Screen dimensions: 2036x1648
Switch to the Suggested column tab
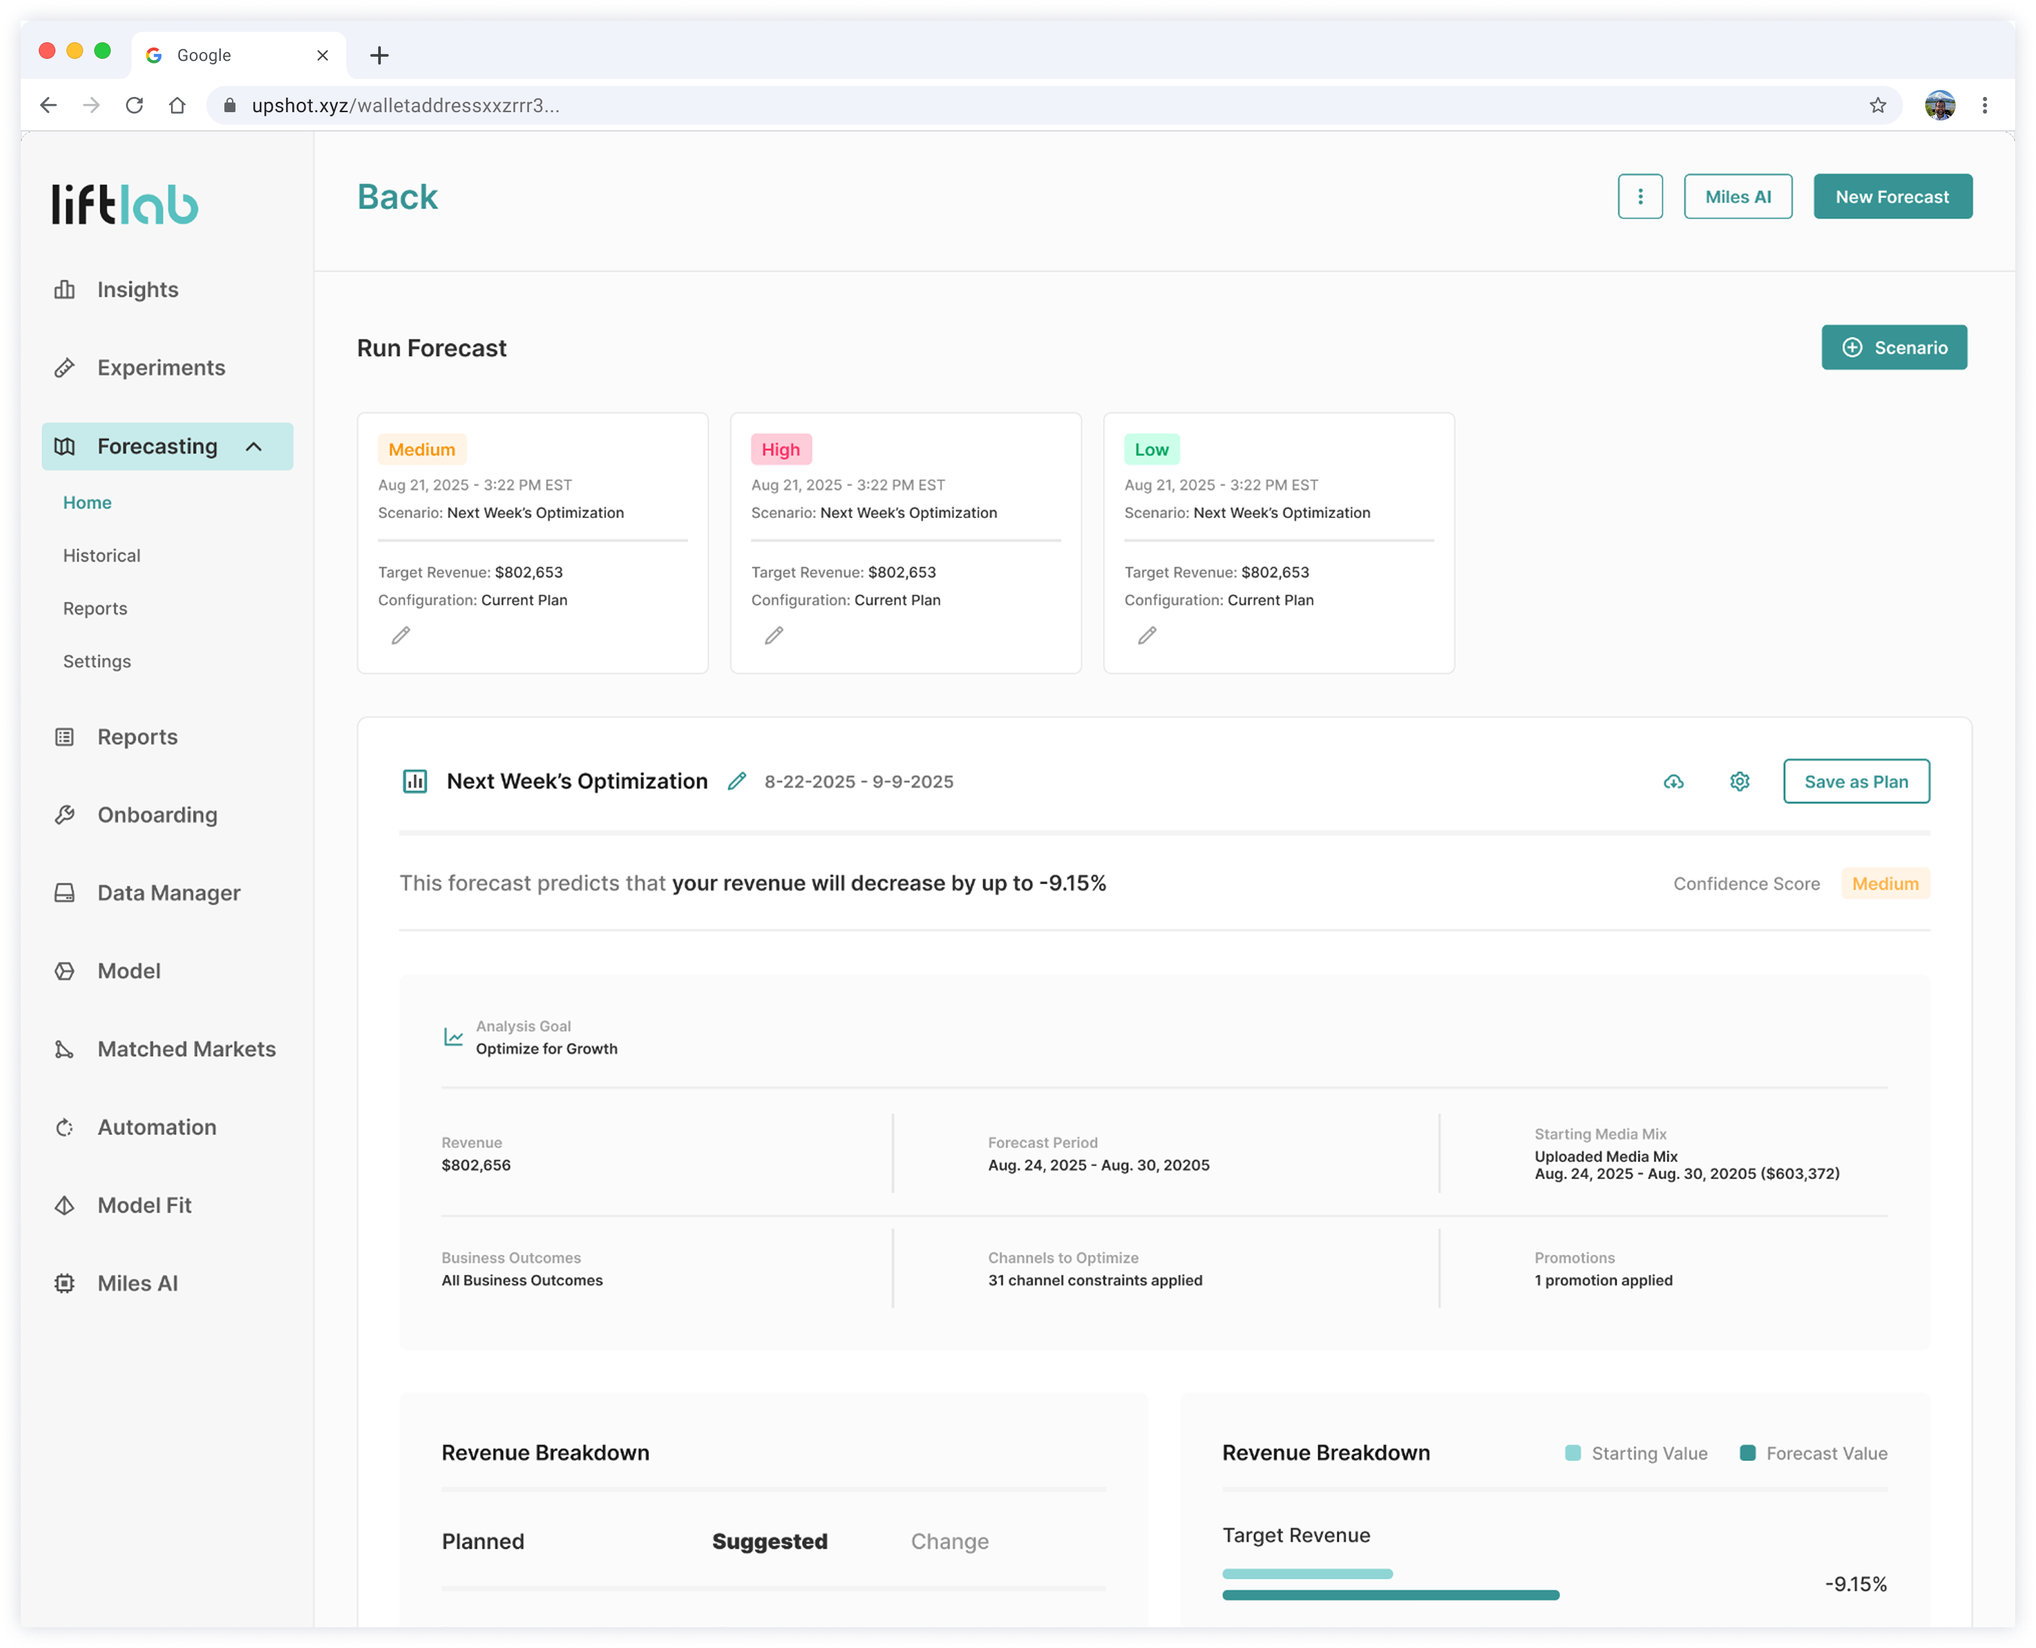[769, 1541]
